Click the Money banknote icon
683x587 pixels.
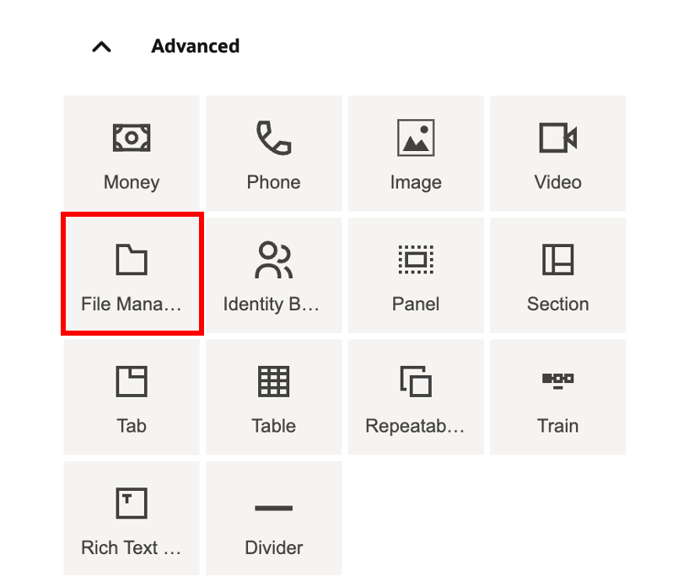132,137
